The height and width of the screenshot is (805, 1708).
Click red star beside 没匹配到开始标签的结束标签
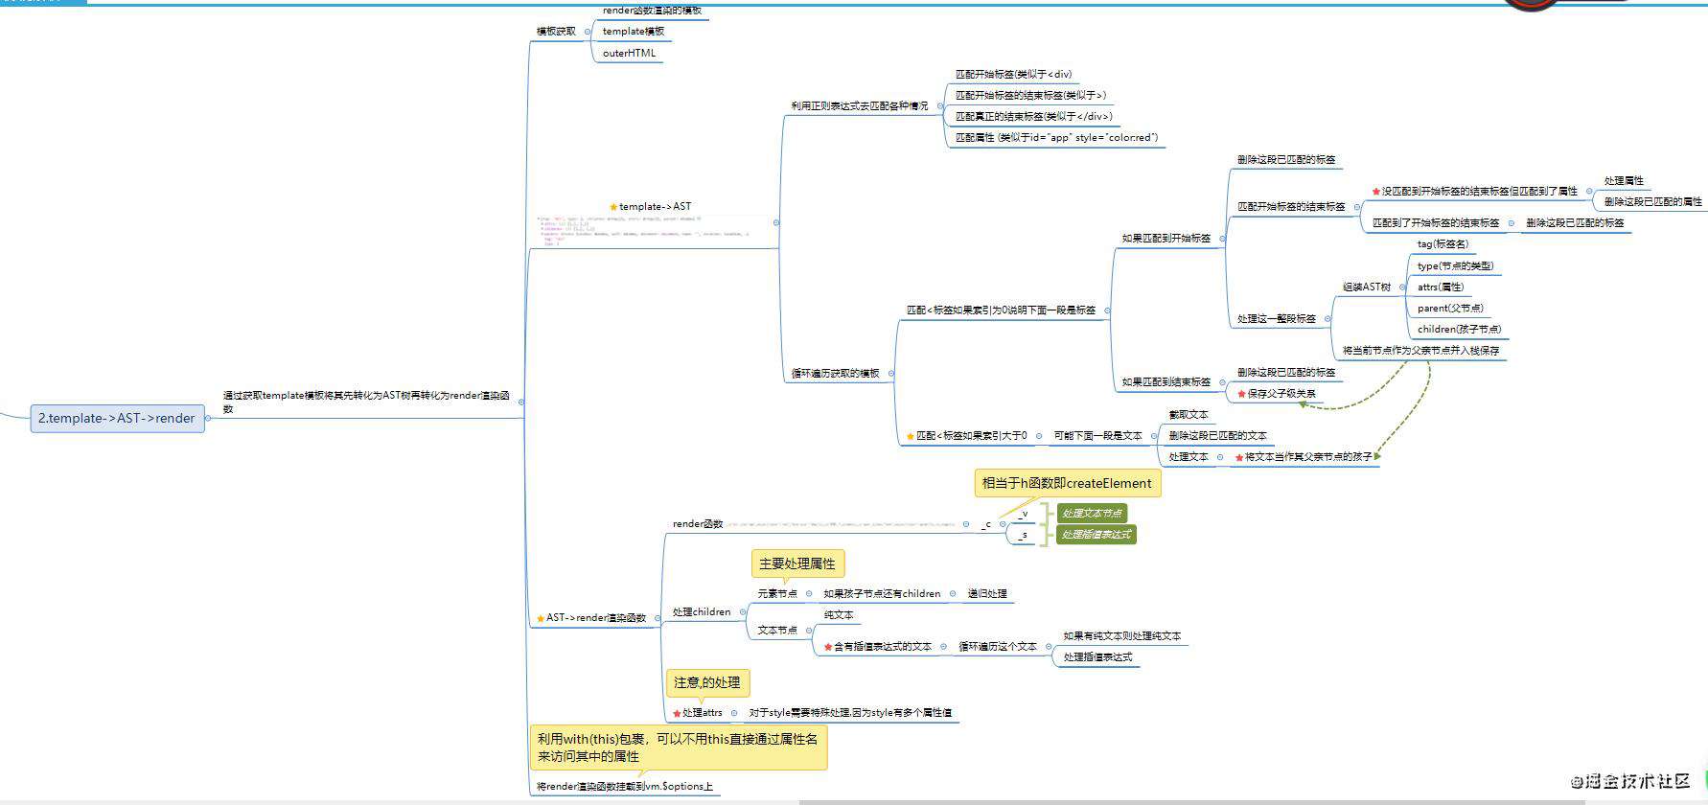tap(1376, 192)
